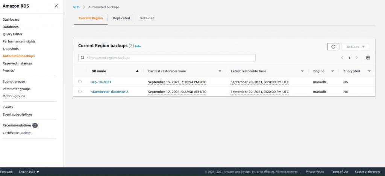Image resolution: width=385 pixels, height=176 pixels.
Task: Open Performance Insights in the sidebar
Action: (19, 41)
